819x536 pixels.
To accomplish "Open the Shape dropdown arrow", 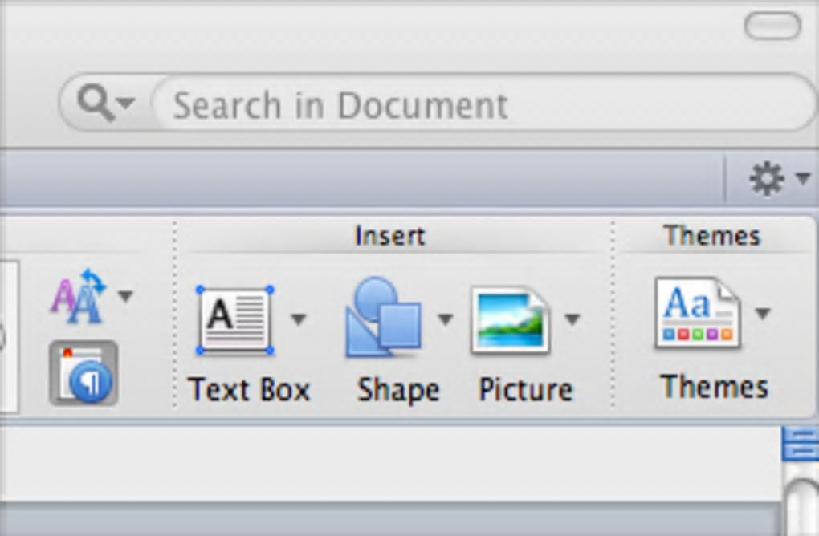I will 445,319.
